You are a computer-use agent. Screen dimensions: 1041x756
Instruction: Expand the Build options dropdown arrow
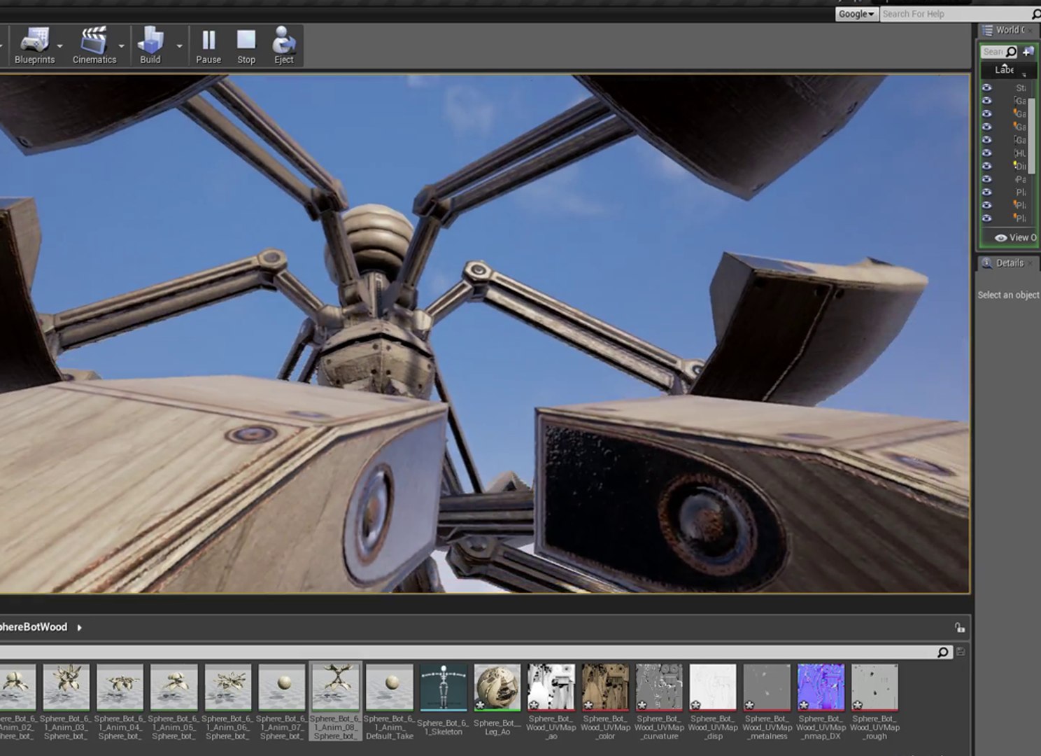pyautogui.click(x=180, y=46)
